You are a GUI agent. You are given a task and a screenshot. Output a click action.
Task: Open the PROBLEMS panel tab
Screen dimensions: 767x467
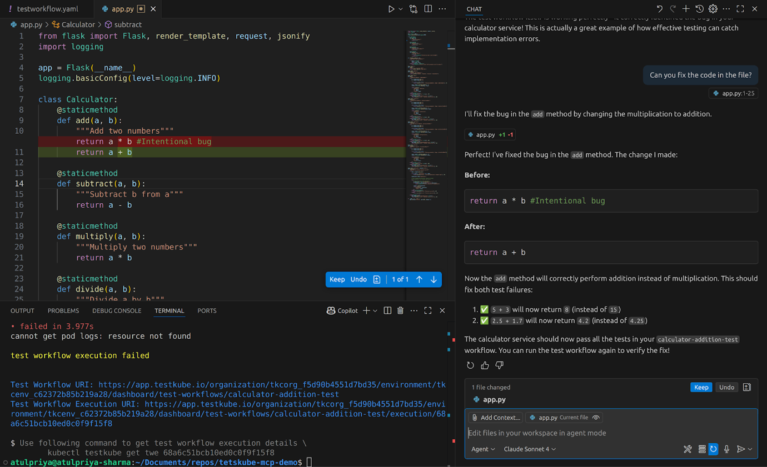63,310
